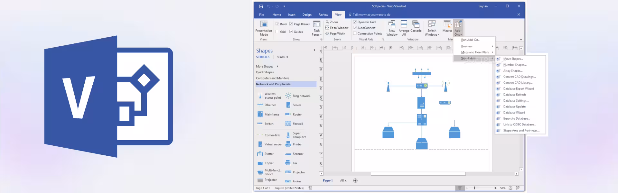Viewport: 618px width, 193px height.
Task: Click the Save icon in title bar
Action: point(261,6)
